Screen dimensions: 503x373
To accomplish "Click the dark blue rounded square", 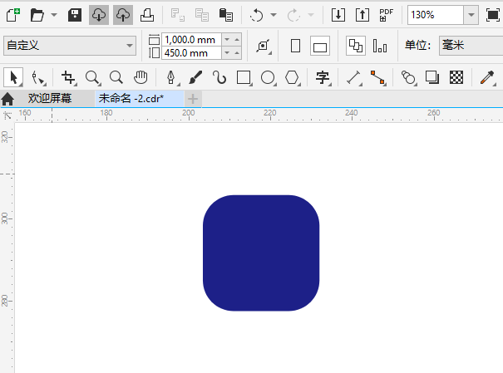I will click(x=261, y=253).
